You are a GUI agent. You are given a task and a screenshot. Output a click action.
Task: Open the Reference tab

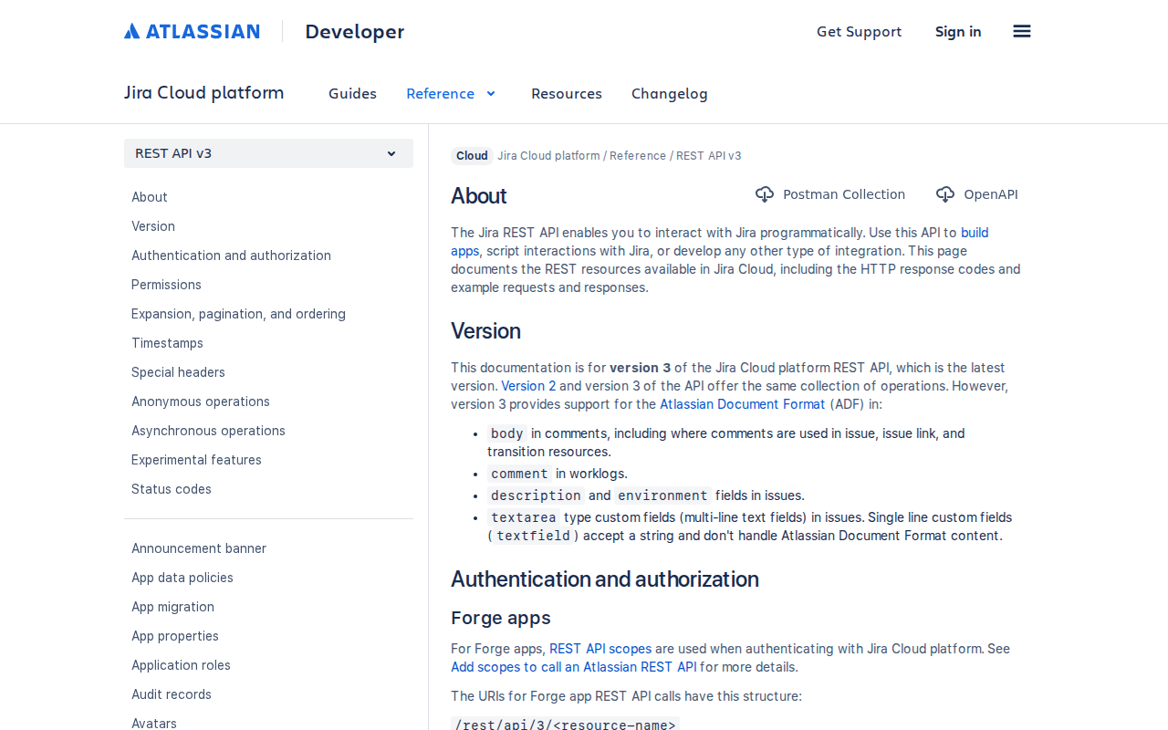(440, 93)
